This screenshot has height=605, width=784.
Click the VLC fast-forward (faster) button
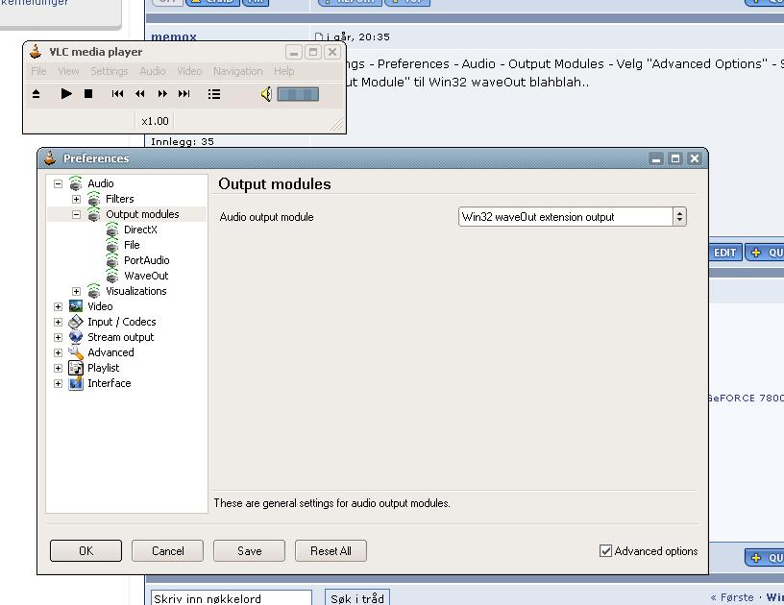point(162,94)
